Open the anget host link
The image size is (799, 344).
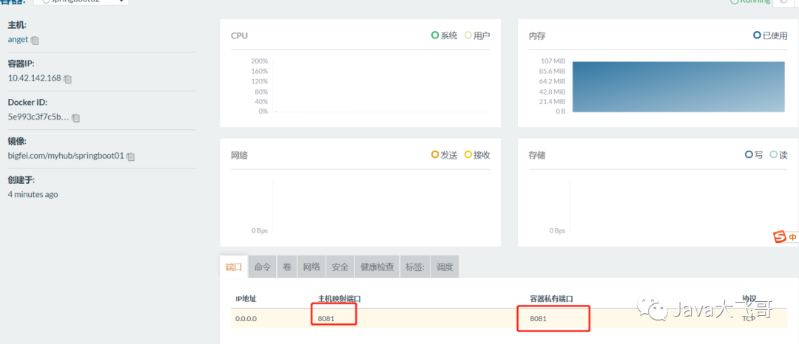[18, 40]
